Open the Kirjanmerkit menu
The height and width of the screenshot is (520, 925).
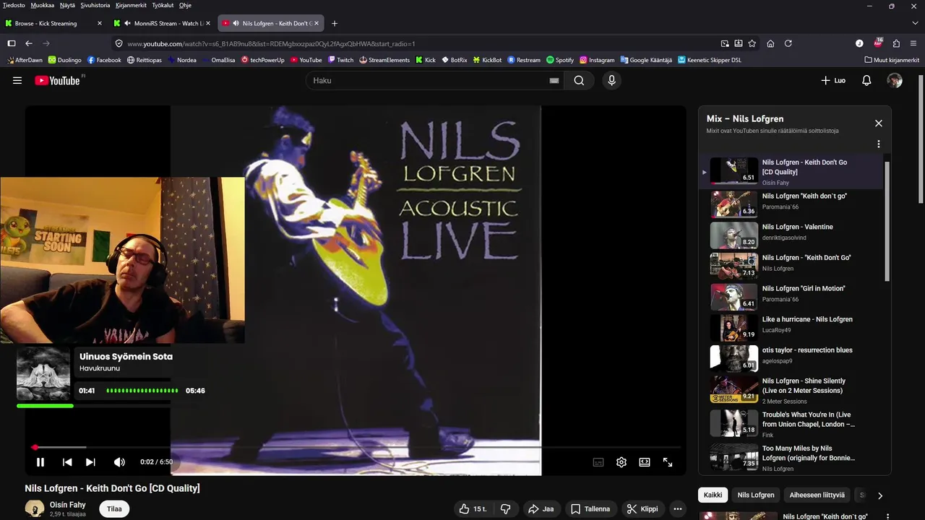pyautogui.click(x=131, y=5)
